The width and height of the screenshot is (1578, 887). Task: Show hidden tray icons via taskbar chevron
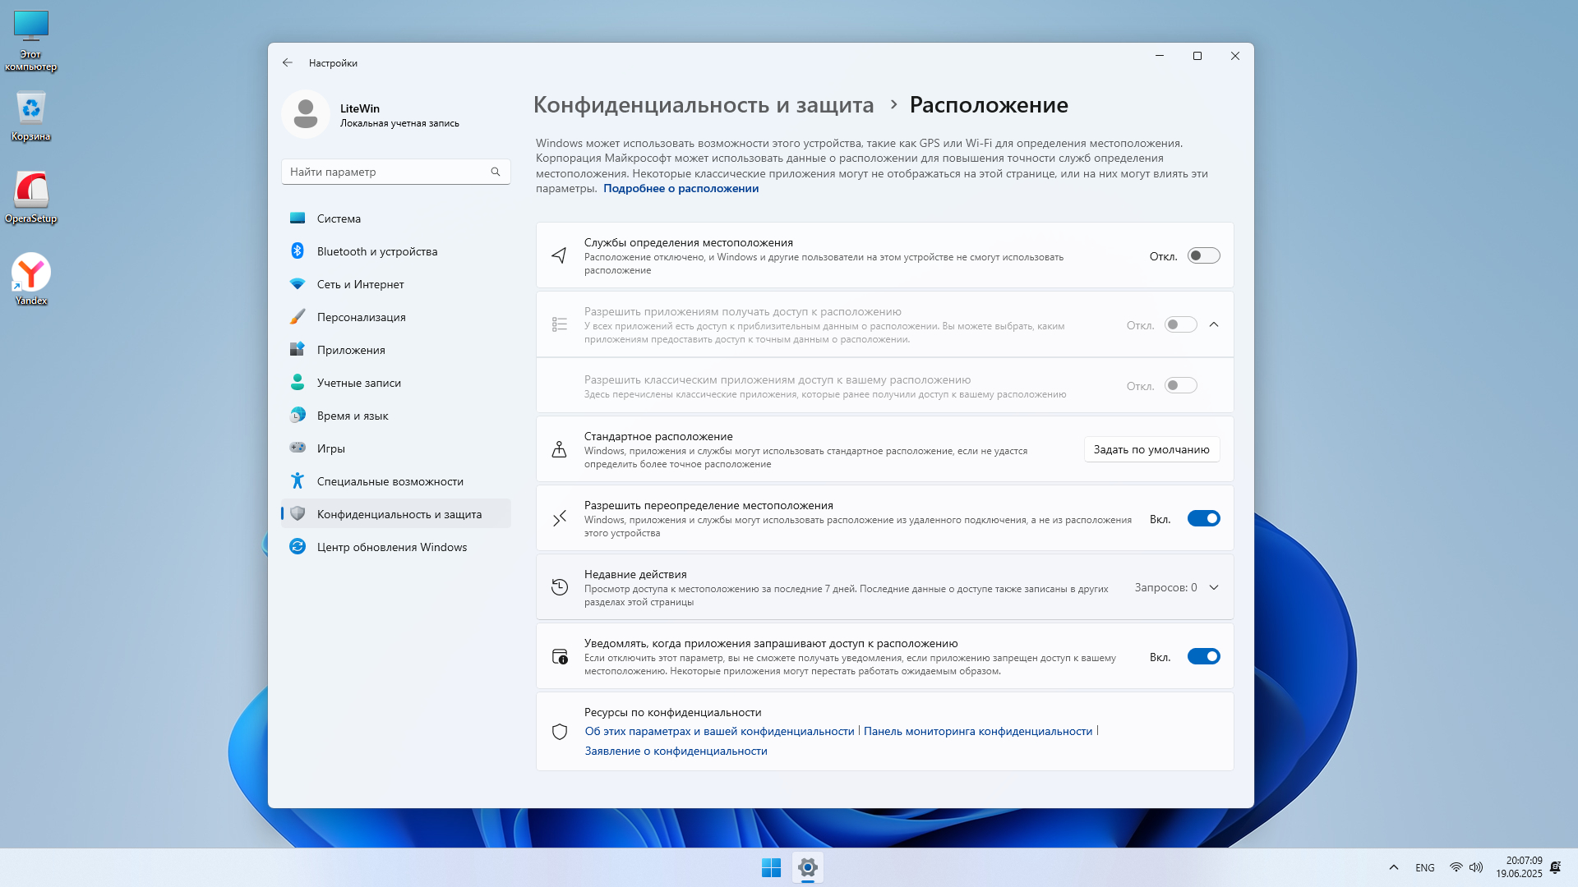[x=1393, y=867]
